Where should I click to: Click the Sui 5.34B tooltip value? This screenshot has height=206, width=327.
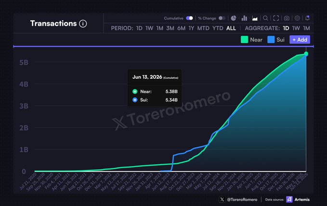click(171, 100)
